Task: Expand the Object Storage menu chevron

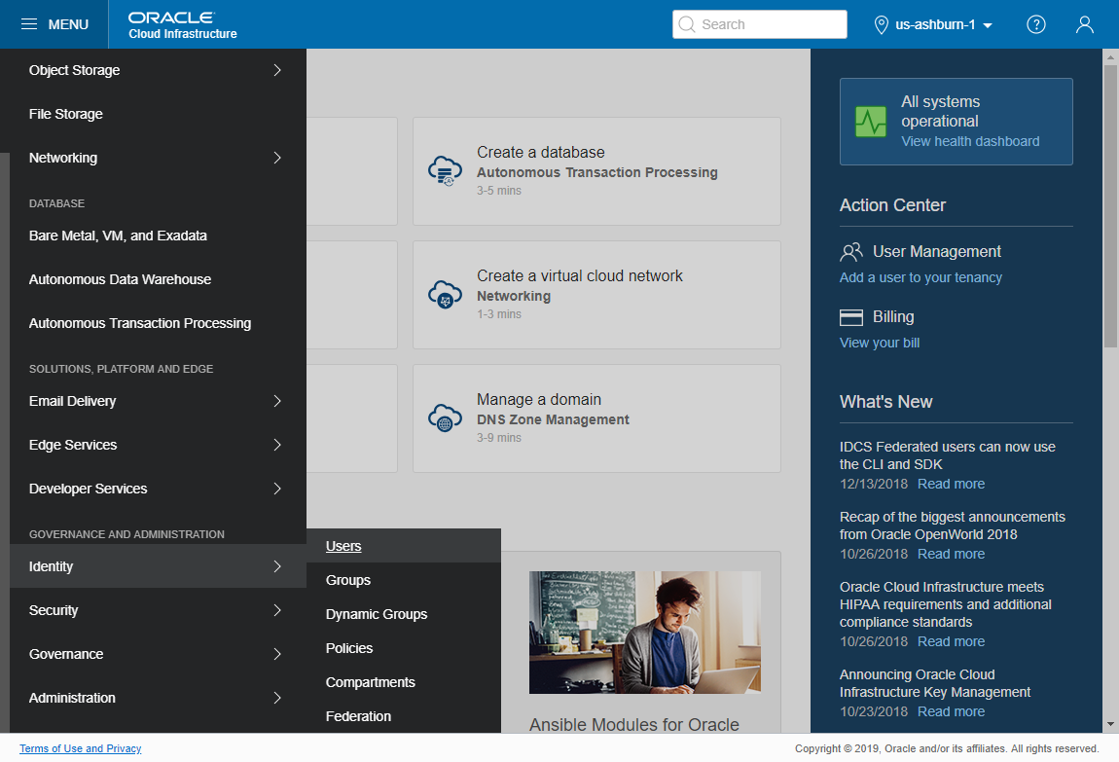Action: pyautogui.click(x=277, y=70)
